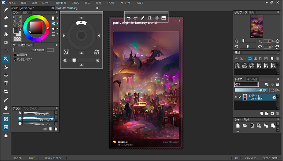Viewport: 283px width, 161px height.
Task: Open the フィルタ menu
Action: click(x=75, y=3)
